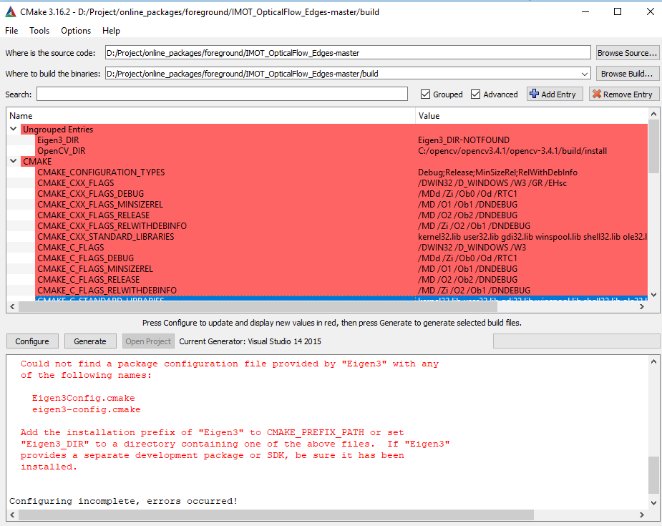Screen dimensions: 662x526
Task: Click the Configure button
Action: [32, 341]
